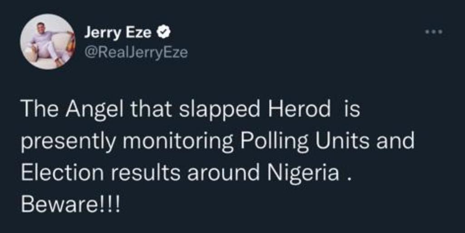This screenshot has width=465, height=233.
Task: Click the Jerry Eze display name
Action: point(119,33)
